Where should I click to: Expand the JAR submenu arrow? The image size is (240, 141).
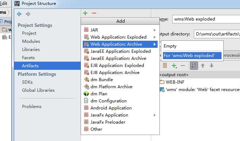(x=154, y=30)
